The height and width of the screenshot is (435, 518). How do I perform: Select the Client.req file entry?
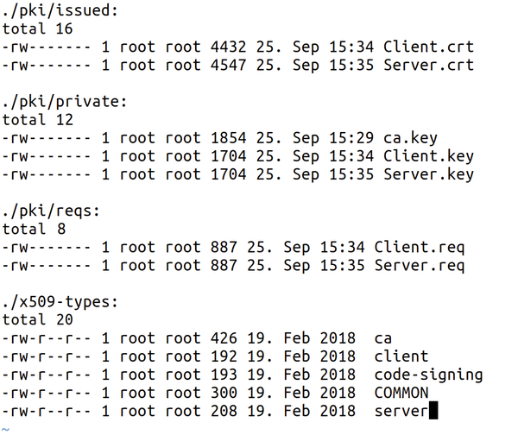[x=420, y=248]
